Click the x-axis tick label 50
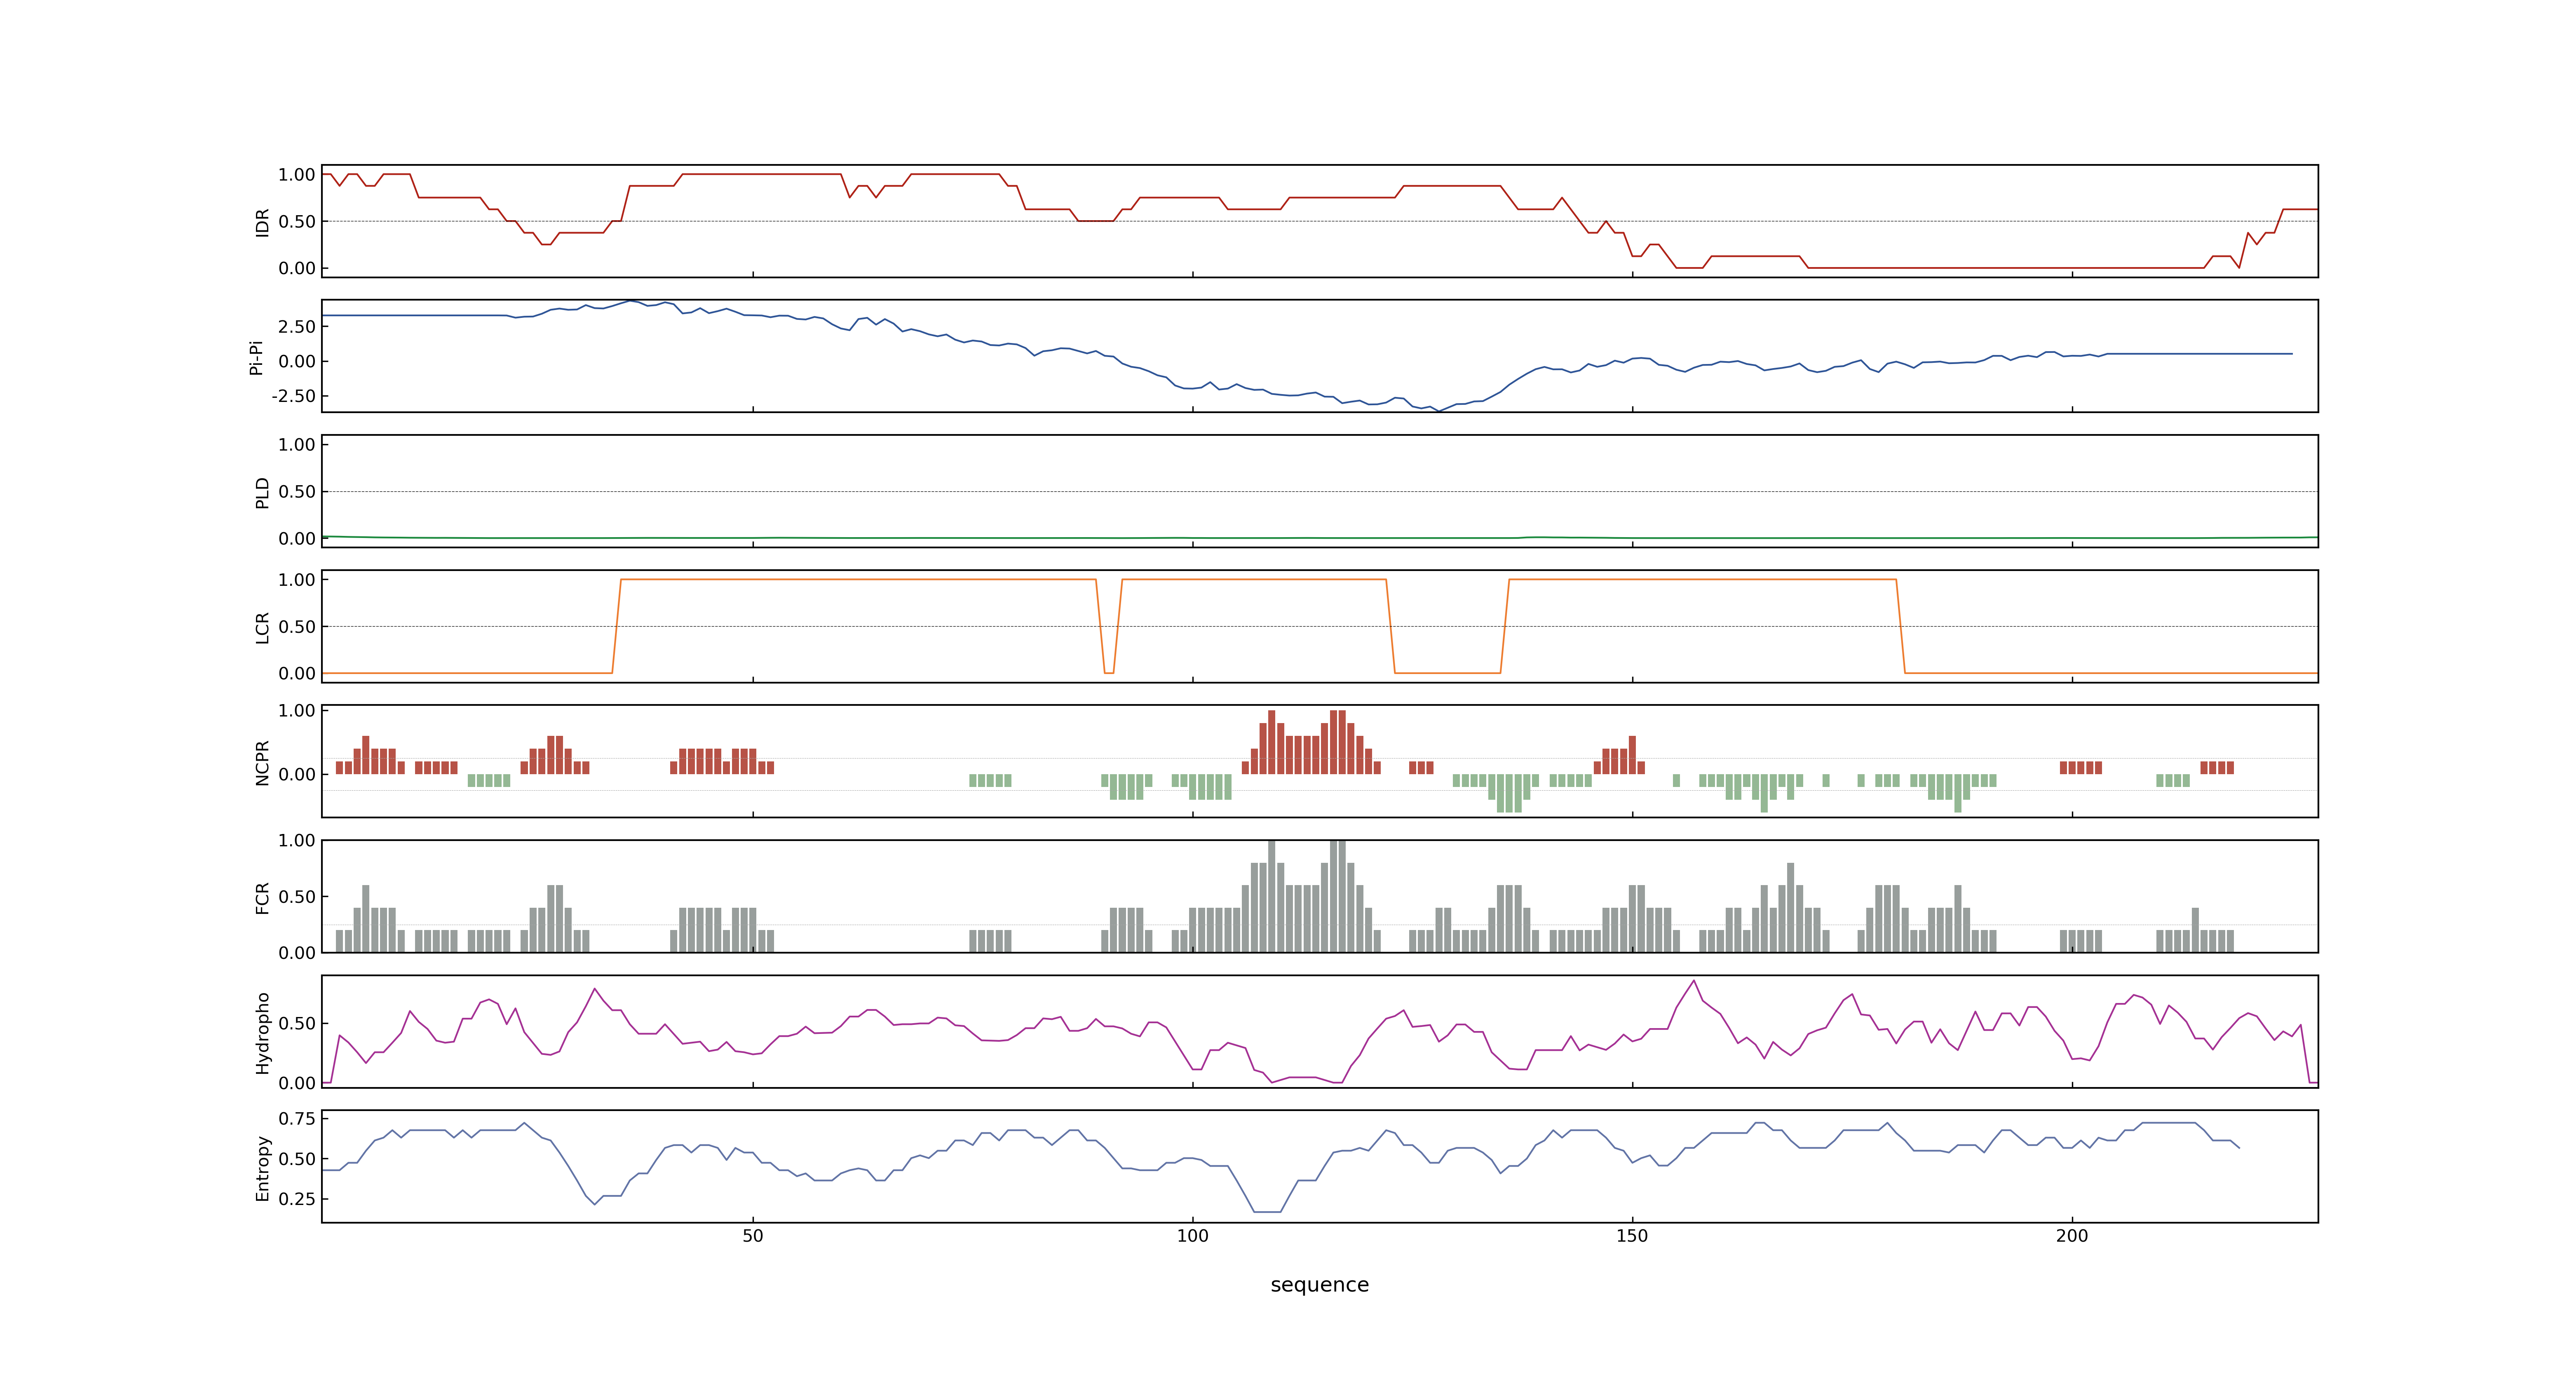The image size is (2576, 1374). pos(752,1236)
